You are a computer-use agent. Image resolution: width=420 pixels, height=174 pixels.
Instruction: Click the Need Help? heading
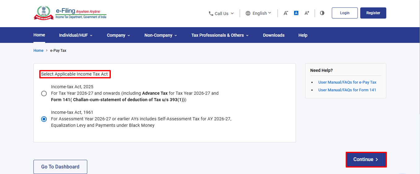click(322, 70)
